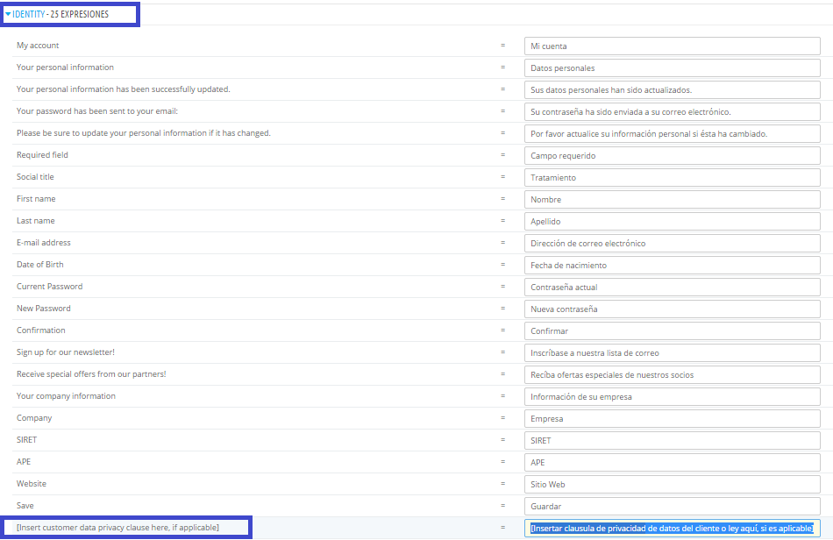Click the 'Confirmar' translation input

tap(672, 330)
